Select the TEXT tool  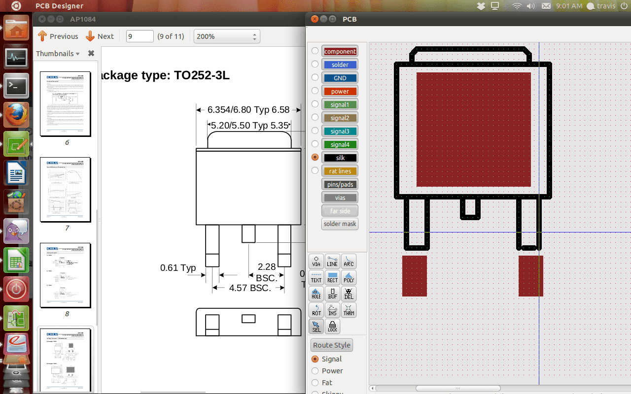[316, 278]
